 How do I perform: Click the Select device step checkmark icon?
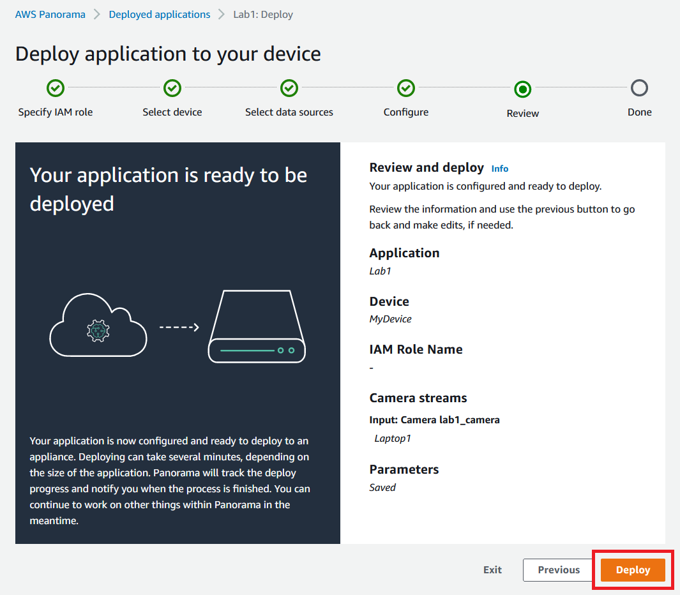[172, 88]
